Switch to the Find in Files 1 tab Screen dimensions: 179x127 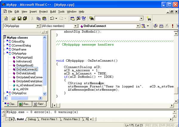click(49, 119)
